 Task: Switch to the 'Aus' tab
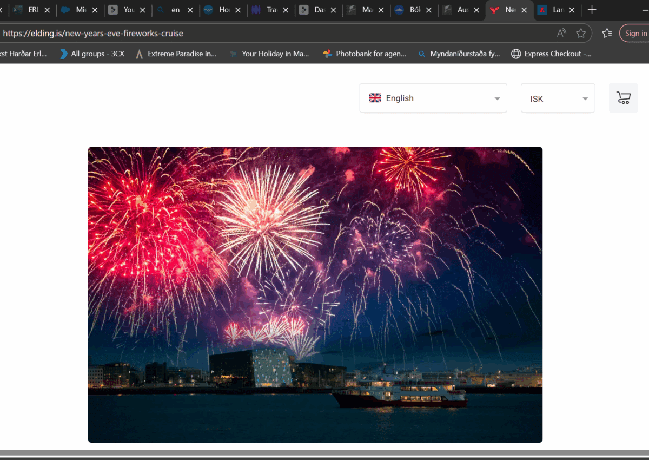click(x=461, y=10)
